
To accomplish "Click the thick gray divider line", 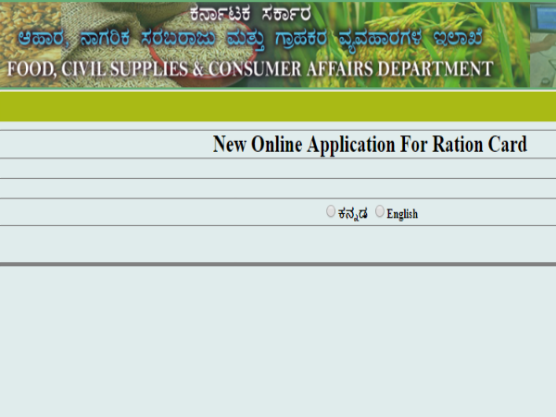I will [278, 264].
